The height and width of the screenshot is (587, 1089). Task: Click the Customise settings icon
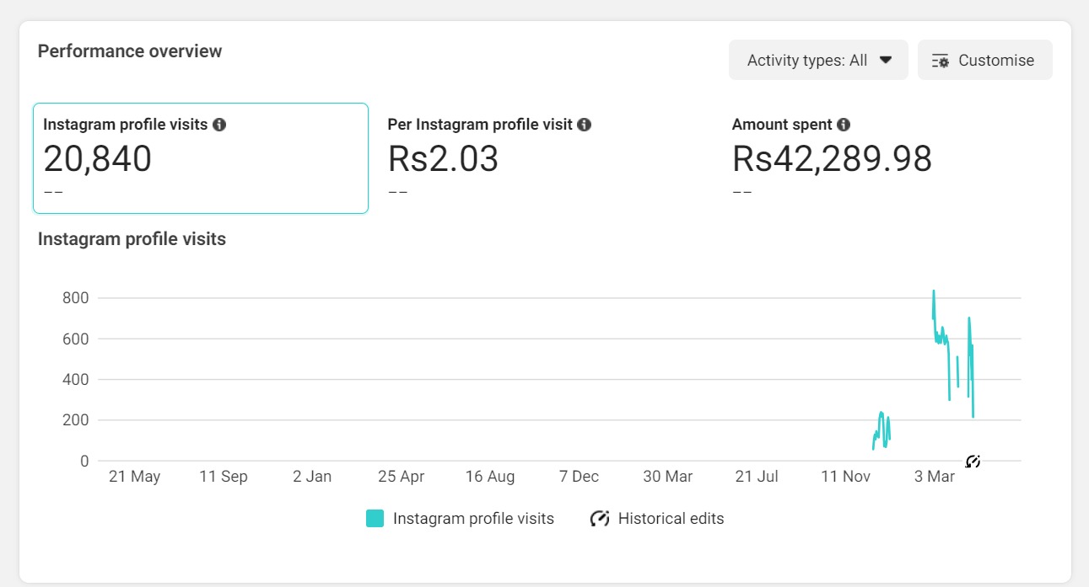point(941,61)
